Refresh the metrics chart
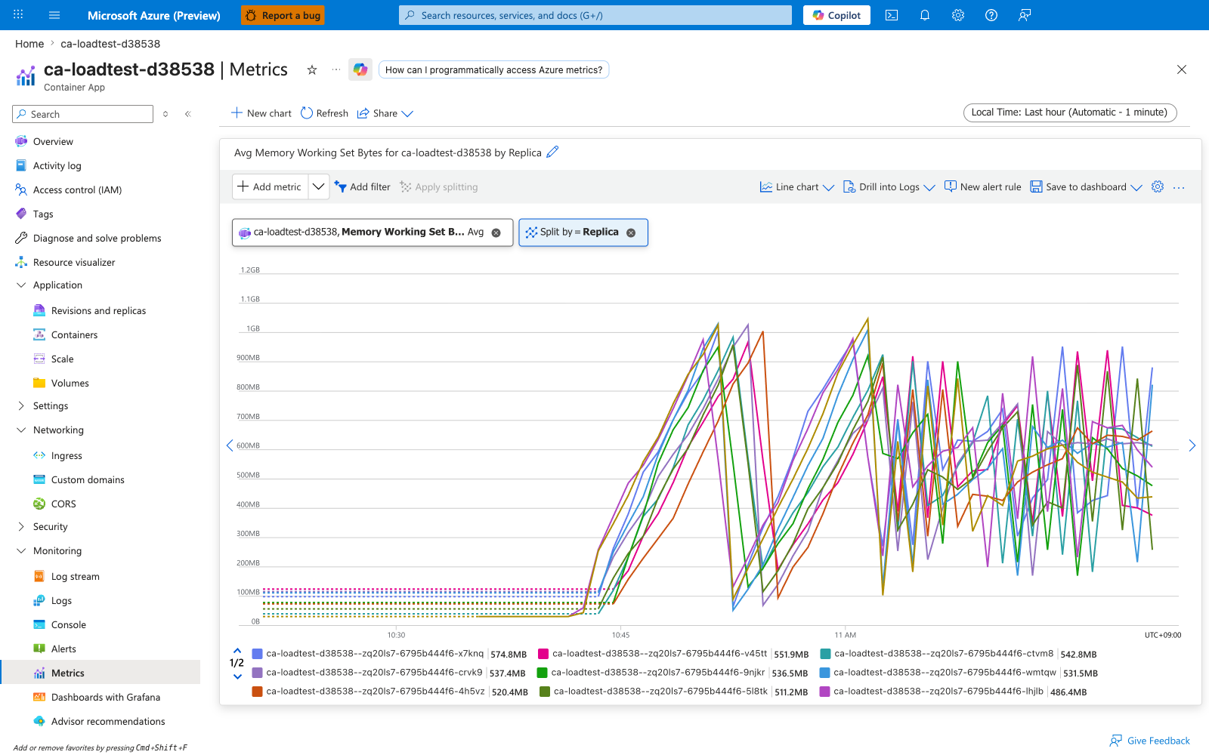1209x755 pixels. (x=324, y=113)
